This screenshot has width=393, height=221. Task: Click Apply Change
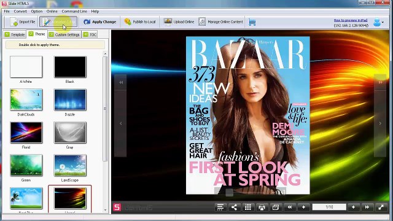(x=99, y=22)
